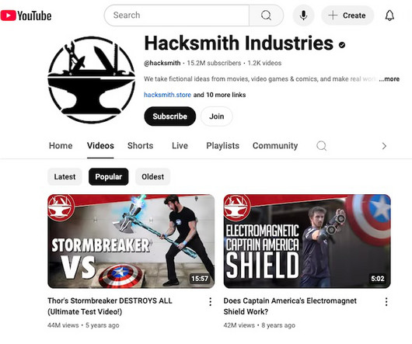The width and height of the screenshot is (412, 344).
Task: Click into the Search input field
Action: [x=176, y=16]
